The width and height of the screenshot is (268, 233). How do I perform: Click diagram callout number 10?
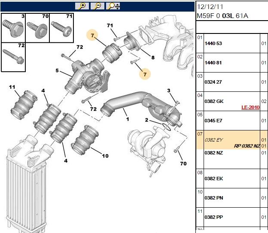105,156
